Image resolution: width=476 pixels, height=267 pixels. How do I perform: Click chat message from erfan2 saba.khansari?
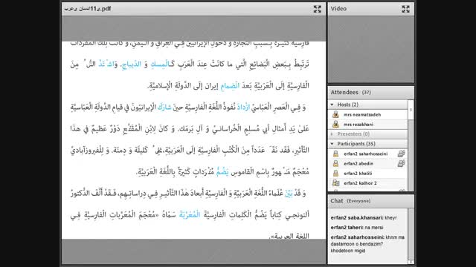[364, 217]
